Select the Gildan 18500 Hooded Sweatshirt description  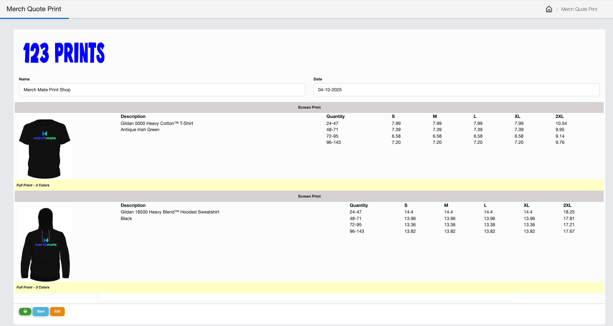[x=170, y=212]
